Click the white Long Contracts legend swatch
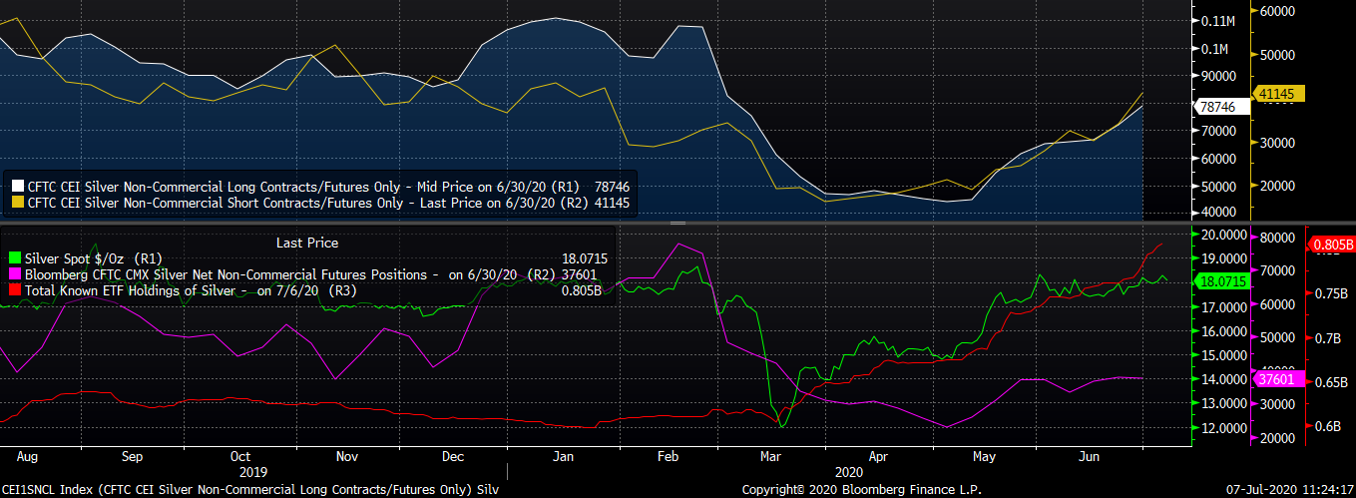 point(17,187)
